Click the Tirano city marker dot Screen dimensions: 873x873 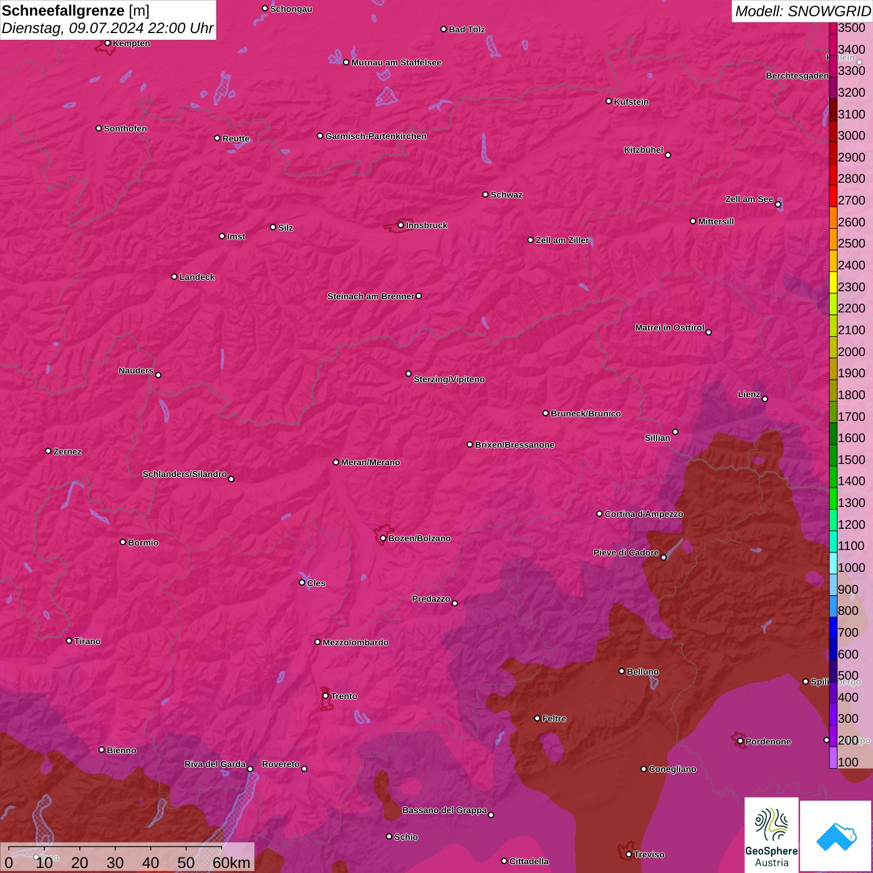69,640
